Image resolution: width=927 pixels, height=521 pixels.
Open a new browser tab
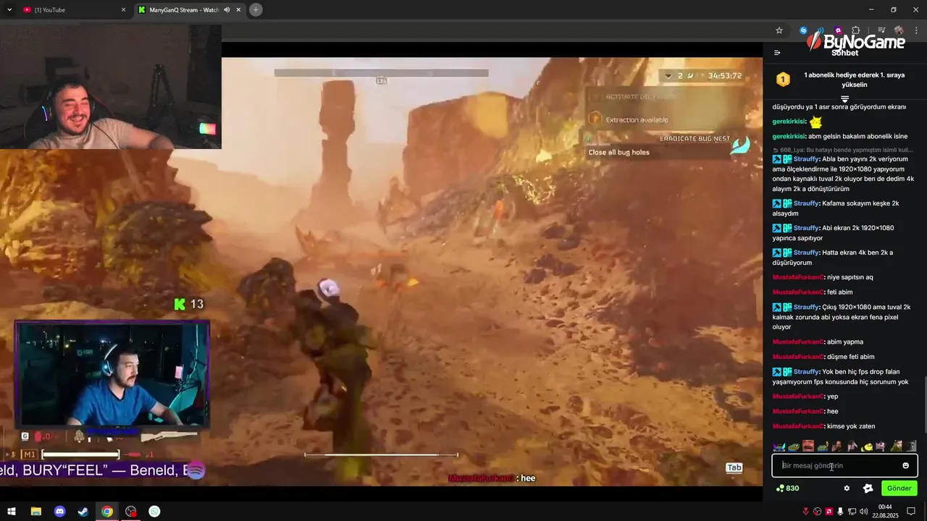coord(256,9)
